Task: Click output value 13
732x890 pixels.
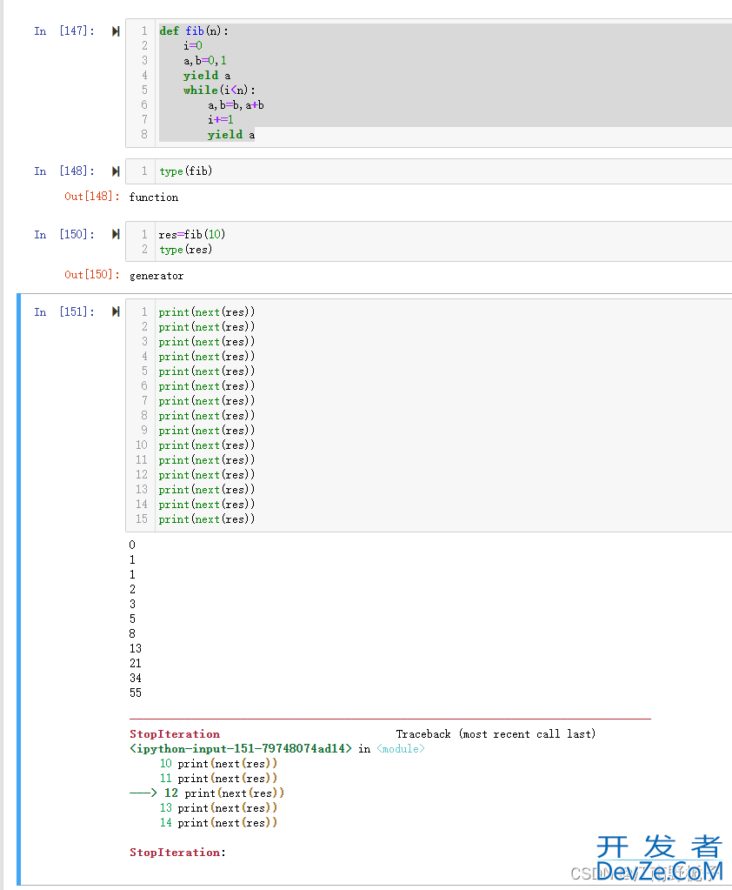Action: (x=136, y=649)
